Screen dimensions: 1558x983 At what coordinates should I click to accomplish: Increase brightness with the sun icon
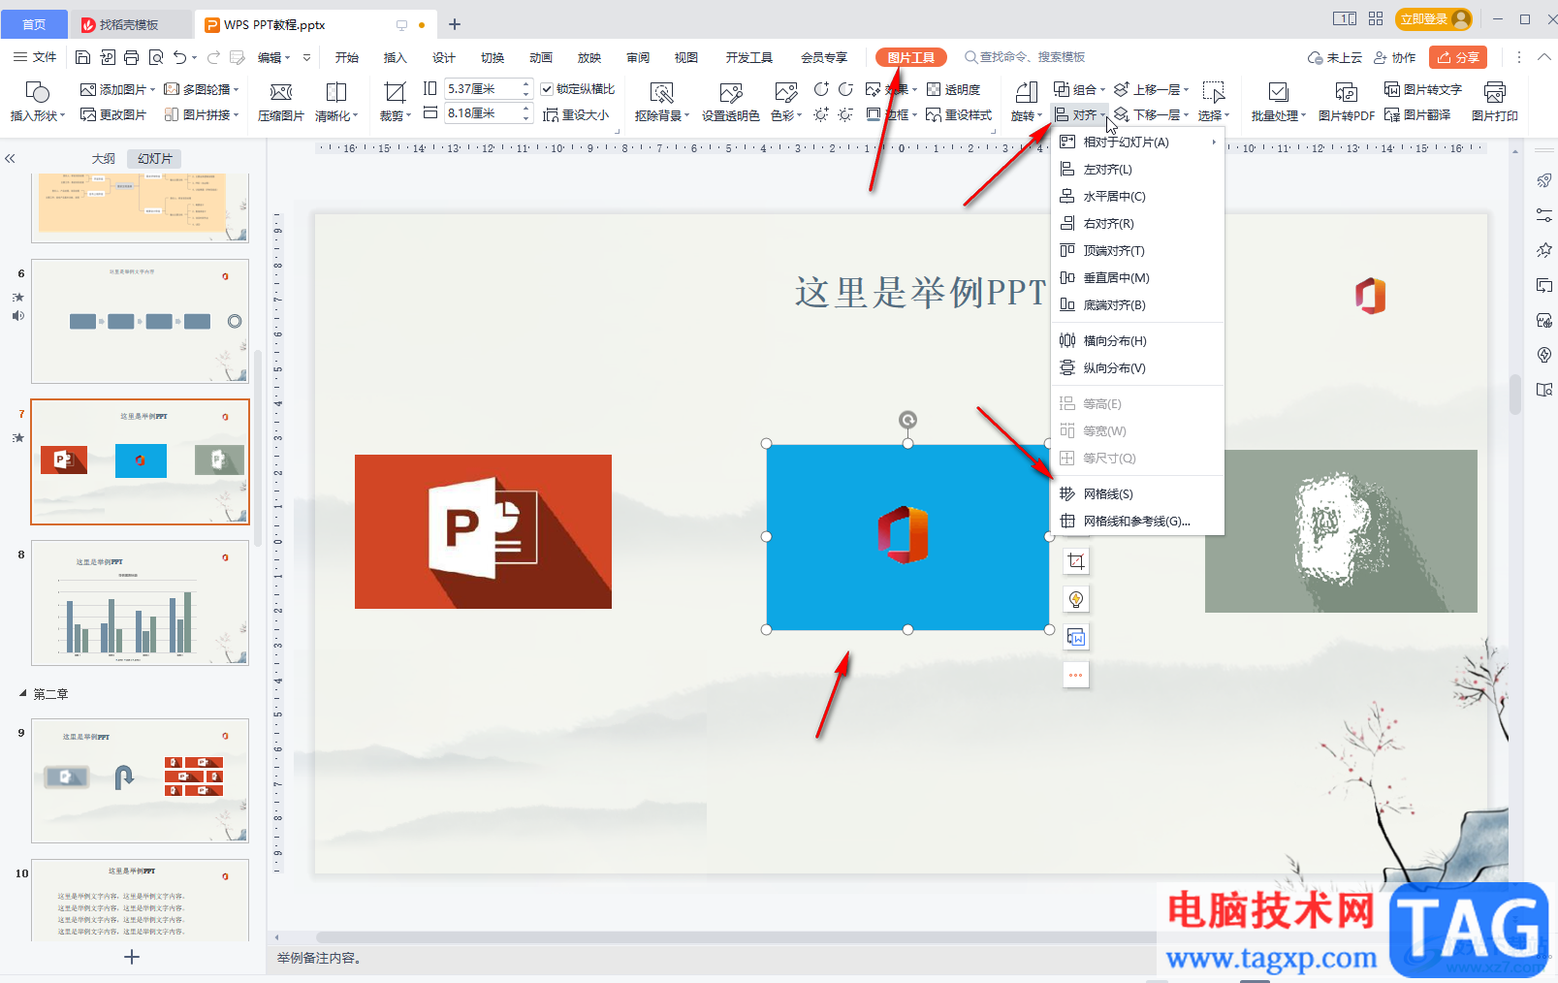click(821, 114)
